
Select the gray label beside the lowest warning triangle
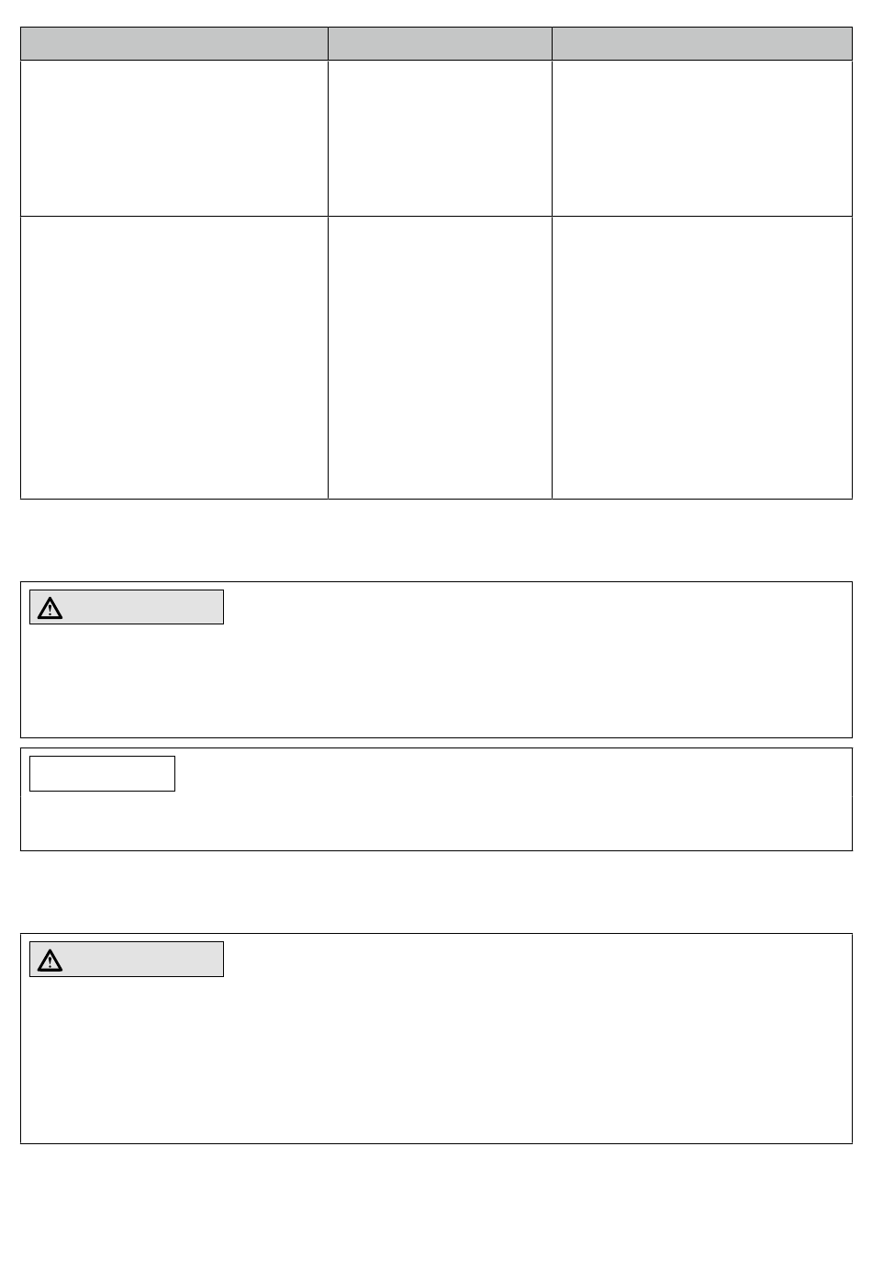[x=127, y=960]
